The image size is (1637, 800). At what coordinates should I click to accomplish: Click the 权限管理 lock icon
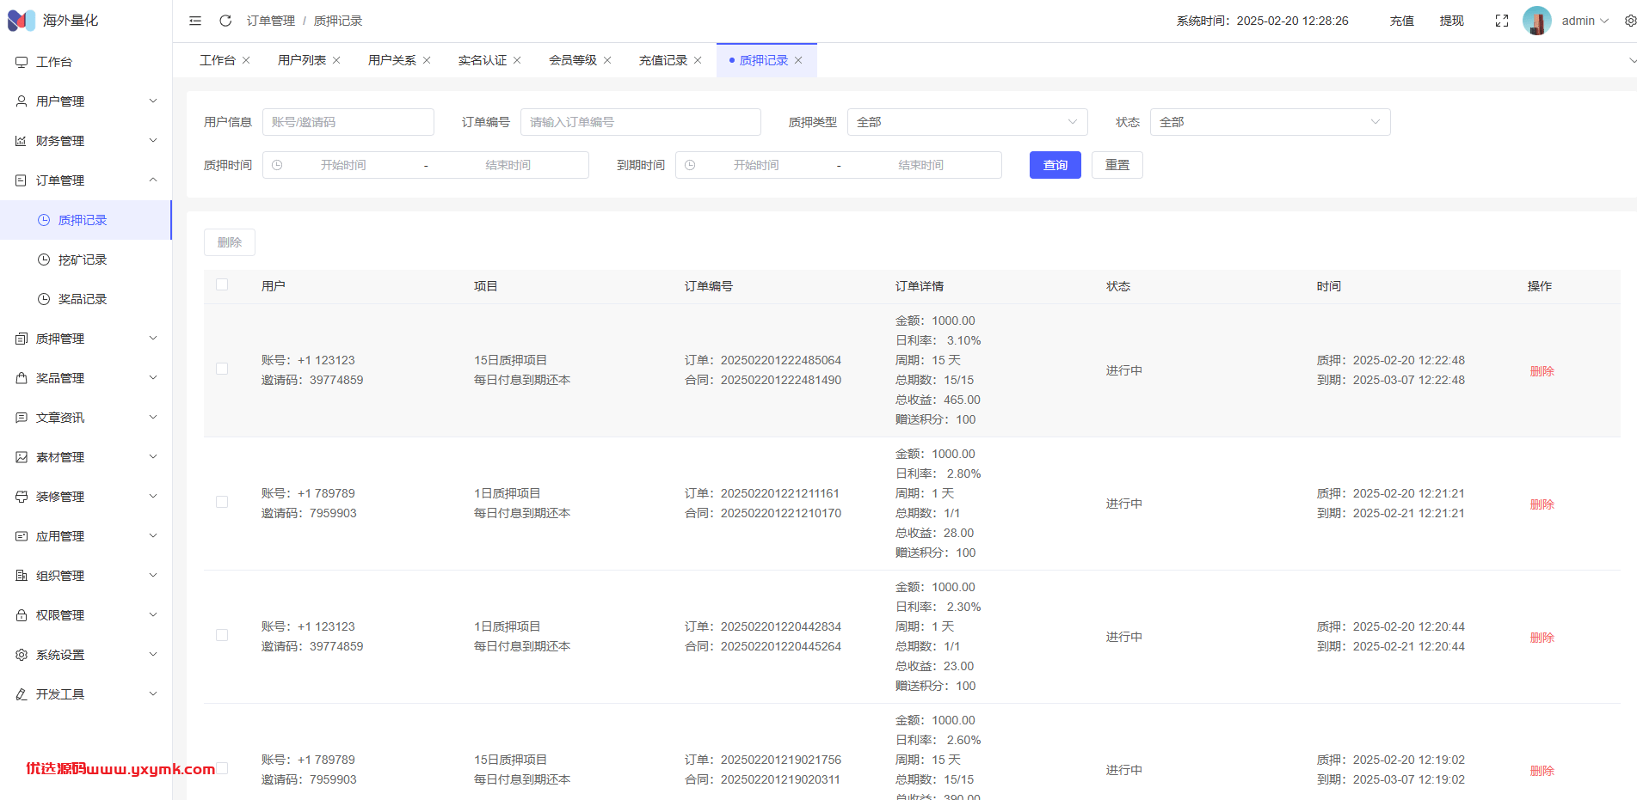click(x=22, y=615)
